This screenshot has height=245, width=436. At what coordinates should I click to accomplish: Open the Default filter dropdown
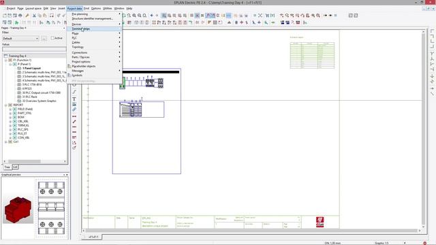tap(20, 38)
